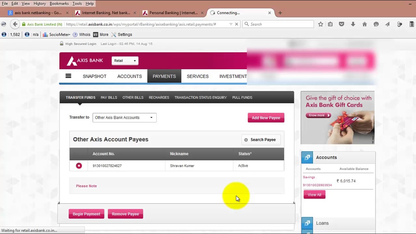
Task: Click the ₹ 6,015.74 balance
Action: point(346,181)
